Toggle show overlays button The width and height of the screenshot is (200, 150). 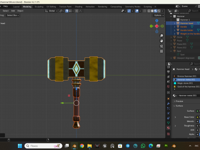coord(137,11)
